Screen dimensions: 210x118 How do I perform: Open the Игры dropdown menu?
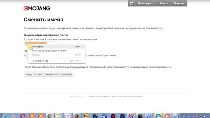coord(164,3)
